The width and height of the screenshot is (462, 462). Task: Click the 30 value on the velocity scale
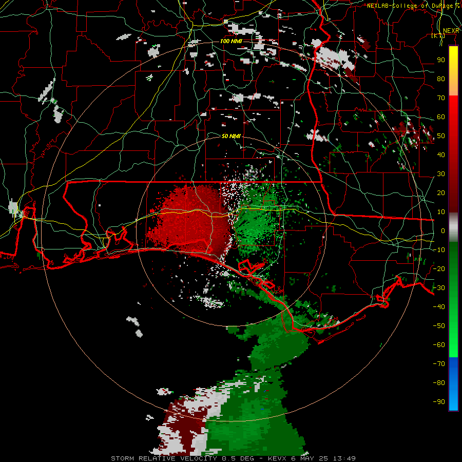pos(441,174)
